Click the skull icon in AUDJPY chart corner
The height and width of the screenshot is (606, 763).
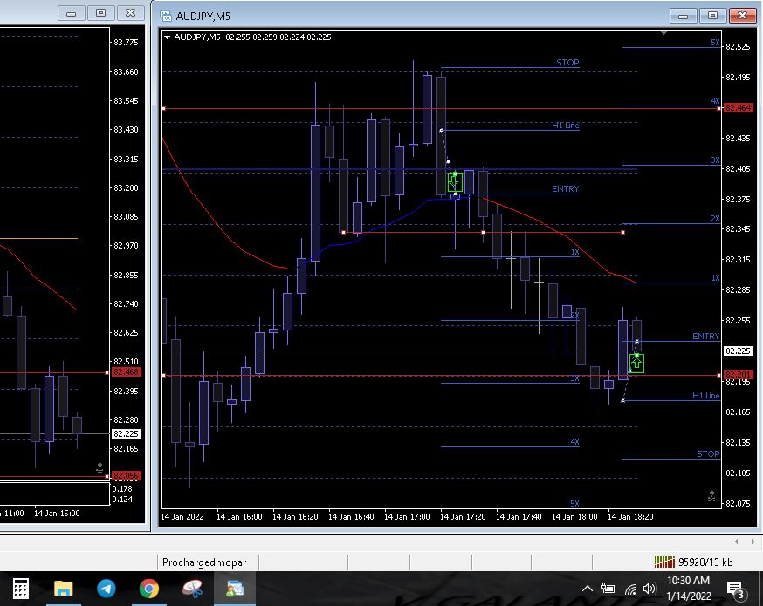point(711,496)
